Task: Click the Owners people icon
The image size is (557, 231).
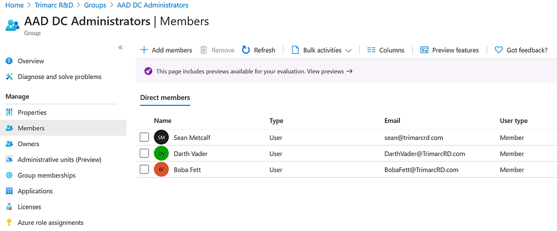Action: coord(9,144)
